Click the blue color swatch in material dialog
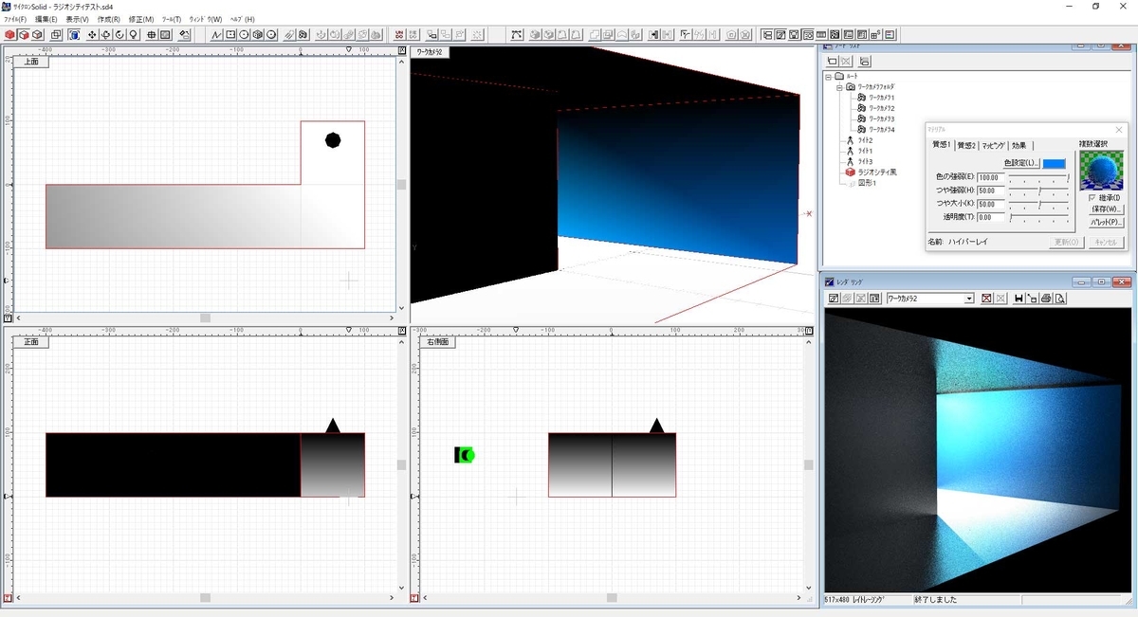The width and height of the screenshot is (1138, 617). [x=1054, y=164]
